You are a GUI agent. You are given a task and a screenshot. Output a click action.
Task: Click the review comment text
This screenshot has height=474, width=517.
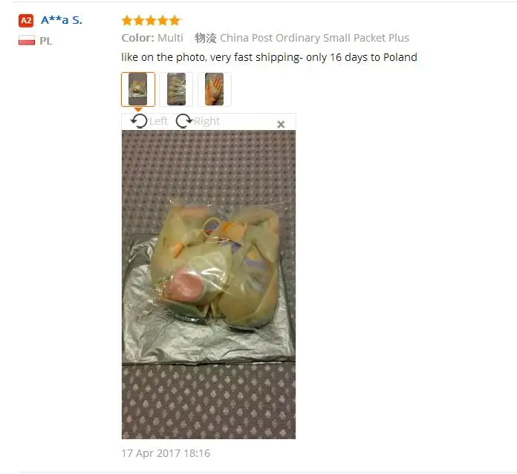(269, 57)
